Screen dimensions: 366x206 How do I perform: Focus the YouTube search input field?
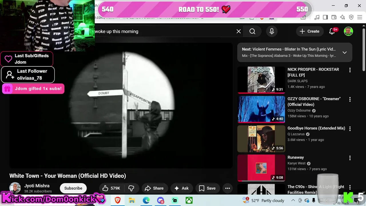164,31
